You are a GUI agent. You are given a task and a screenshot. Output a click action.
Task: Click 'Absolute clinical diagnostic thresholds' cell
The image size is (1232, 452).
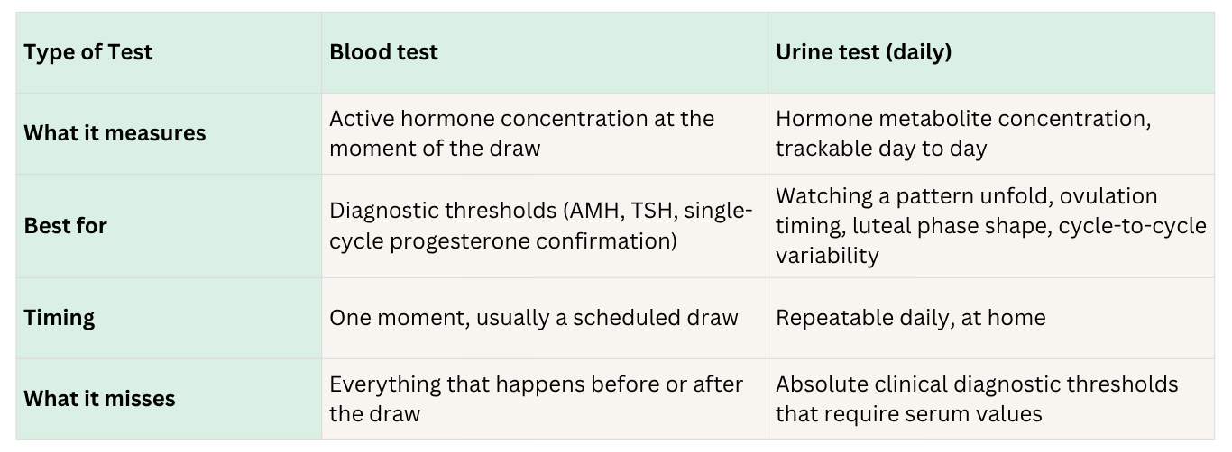pyautogui.click(x=991, y=399)
